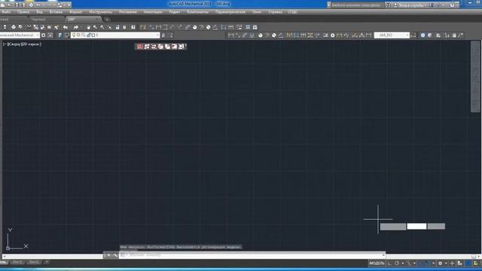482x271 pixels.
Task: Click the first yellow dimension icon in toolbar
Action: (143, 27)
